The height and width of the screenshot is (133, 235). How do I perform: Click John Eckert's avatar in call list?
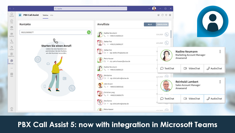coord(100,85)
